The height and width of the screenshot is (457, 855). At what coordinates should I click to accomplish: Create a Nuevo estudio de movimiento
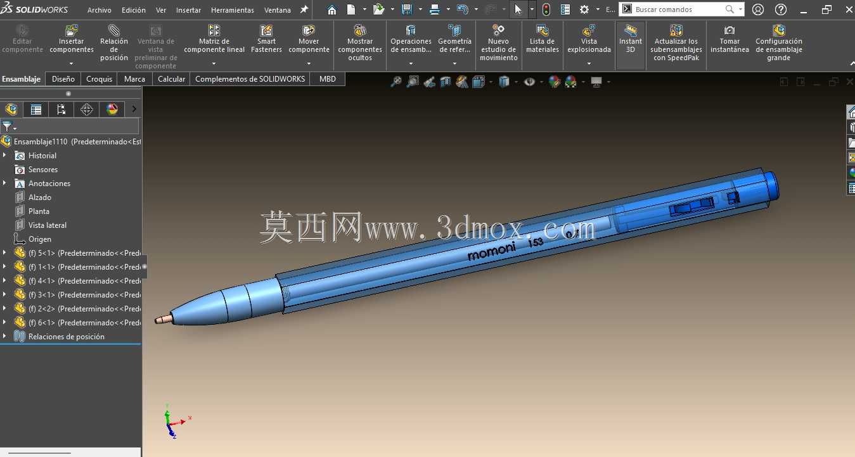coord(499,42)
